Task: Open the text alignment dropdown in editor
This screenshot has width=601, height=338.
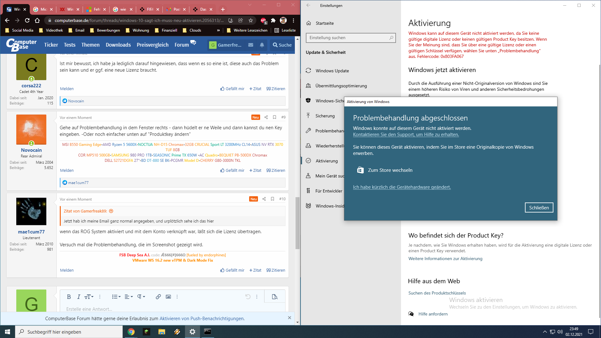Action: click(x=128, y=297)
